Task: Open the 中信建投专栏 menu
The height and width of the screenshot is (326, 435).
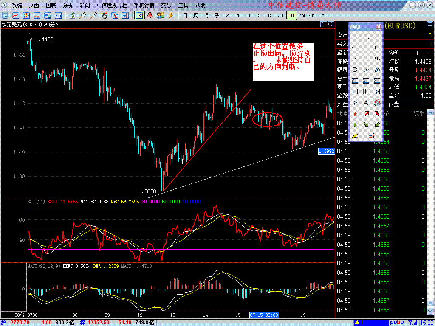Action: tap(112, 5)
